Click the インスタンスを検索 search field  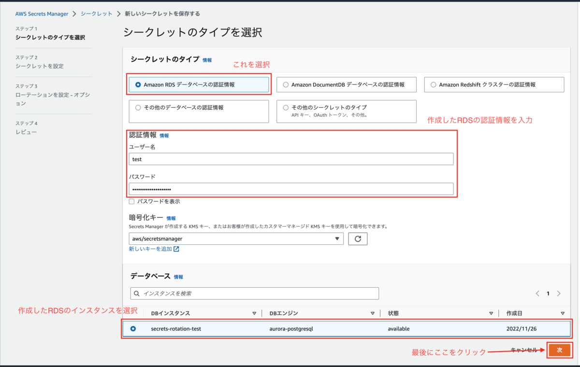tap(254, 294)
